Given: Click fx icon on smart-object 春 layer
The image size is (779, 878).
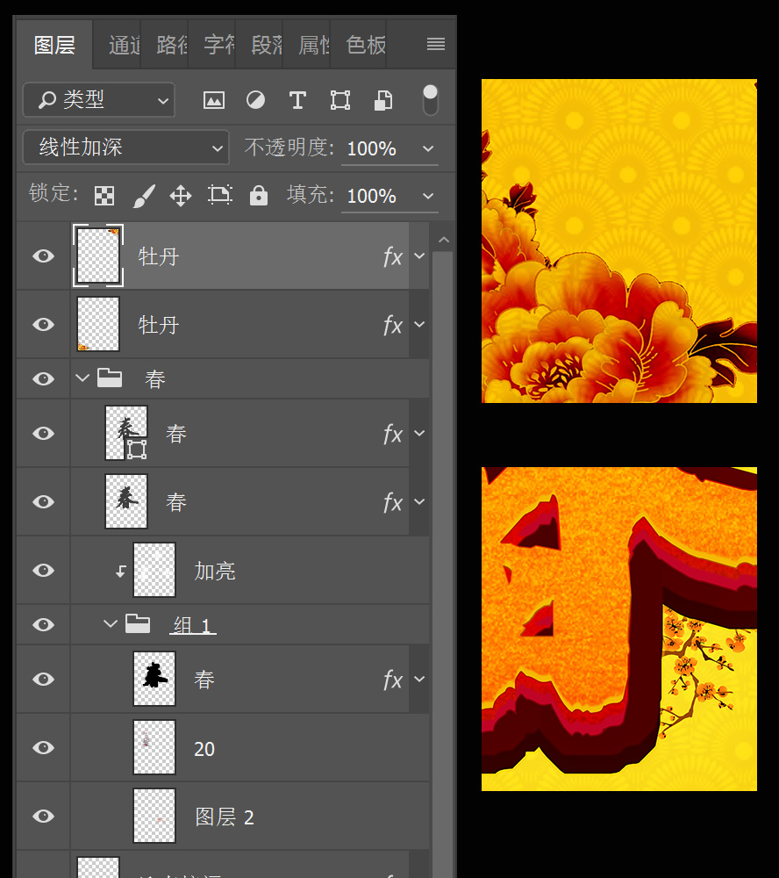Looking at the screenshot, I should point(393,434).
